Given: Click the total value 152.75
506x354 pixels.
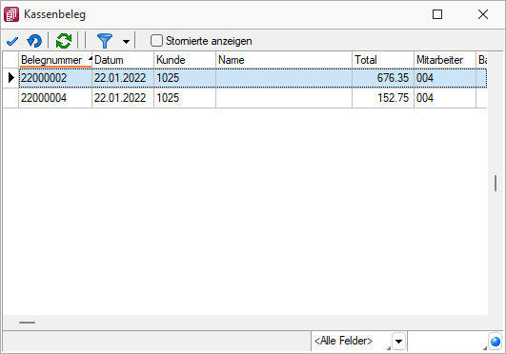Looking at the screenshot, I should pos(393,98).
